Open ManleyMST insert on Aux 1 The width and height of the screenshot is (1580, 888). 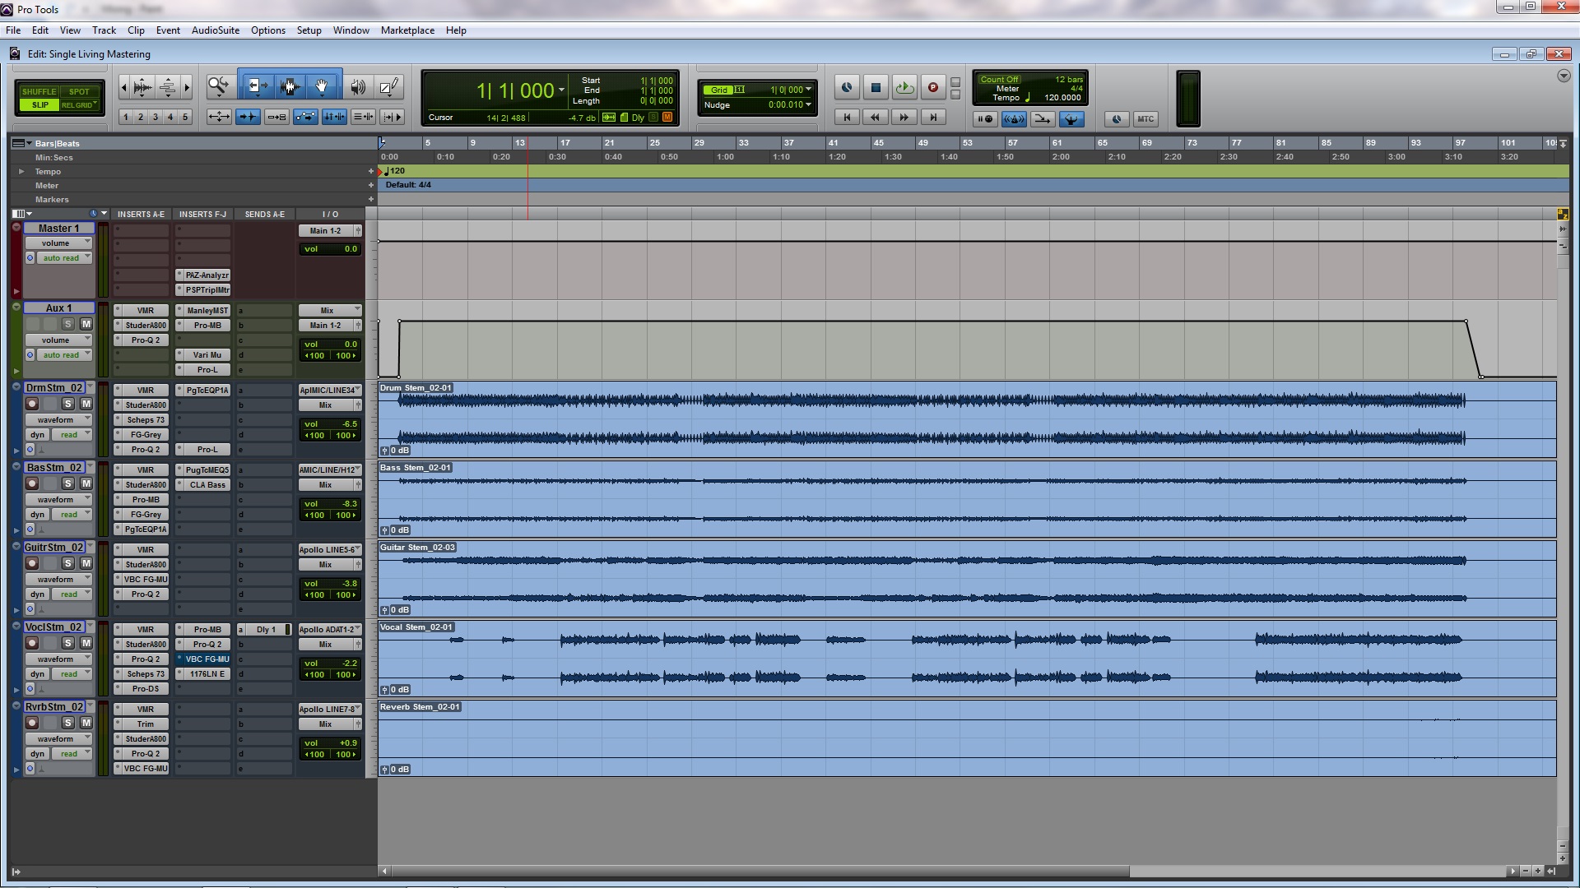pyautogui.click(x=202, y=311)
